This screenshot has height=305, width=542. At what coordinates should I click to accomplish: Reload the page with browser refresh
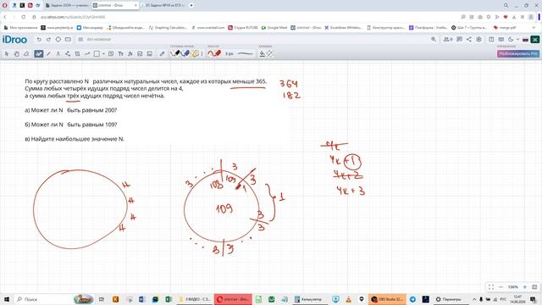point(23,17)
